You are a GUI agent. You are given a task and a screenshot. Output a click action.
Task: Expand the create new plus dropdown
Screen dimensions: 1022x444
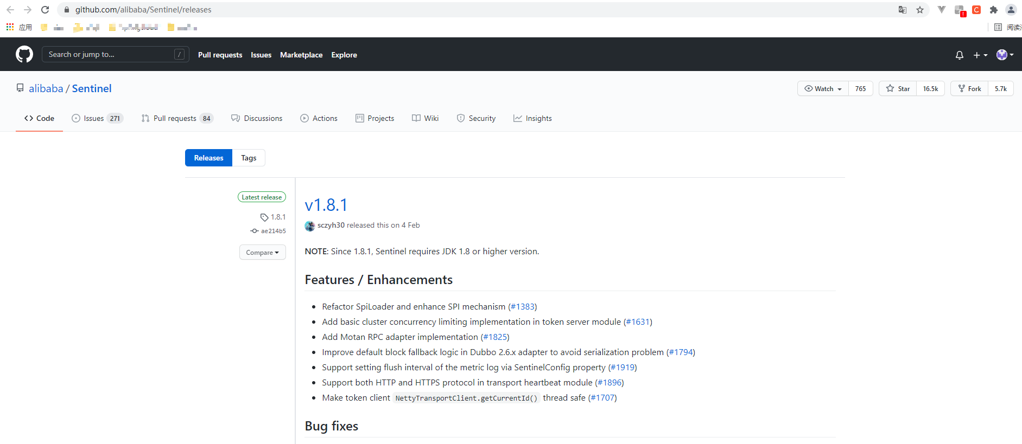pos(980,55)
